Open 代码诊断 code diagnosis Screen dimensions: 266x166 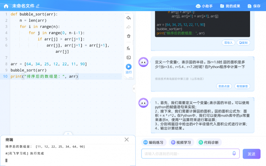[209, 142]
